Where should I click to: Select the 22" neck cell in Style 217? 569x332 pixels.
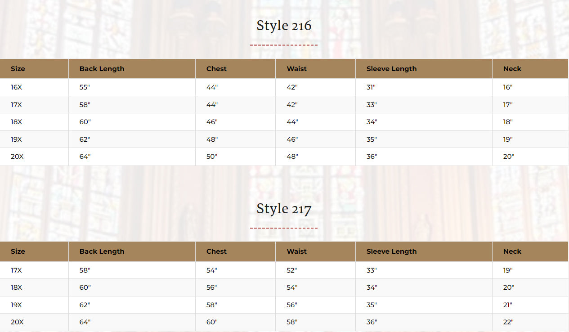pos(508,322)
